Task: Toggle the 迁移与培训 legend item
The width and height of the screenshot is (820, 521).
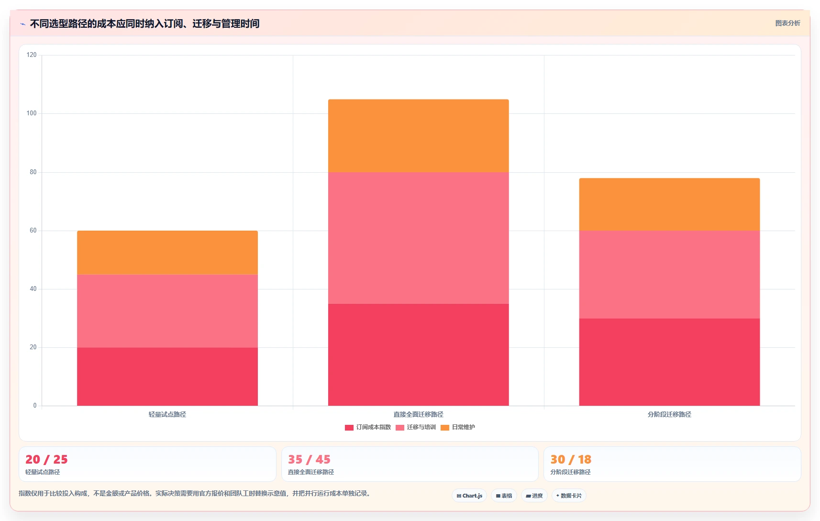Action: point(416,427)
